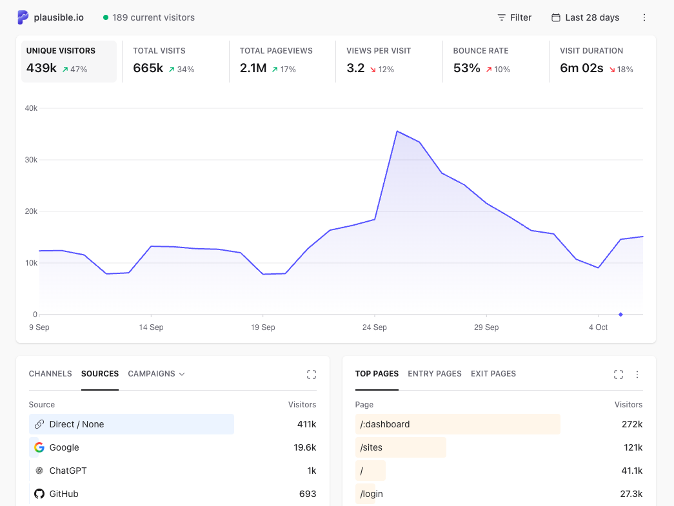The image size is (674, 506).
Task: Filter by the /:dashboard page
Action: 499,424
